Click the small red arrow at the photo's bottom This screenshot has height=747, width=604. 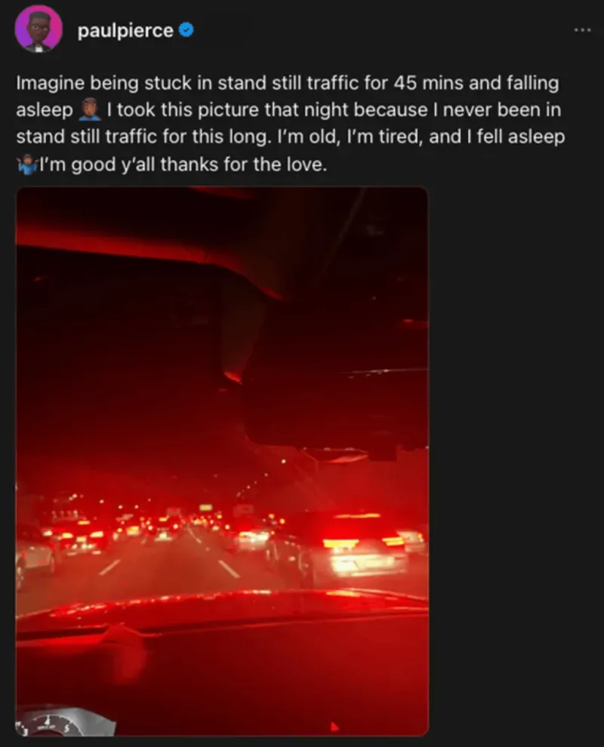click(x=334, y=727)
